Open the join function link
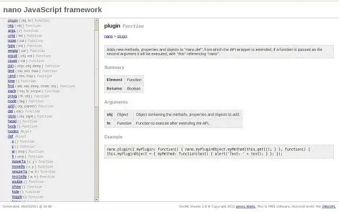Viewport: 339px width, 212px height. coord(11,66)
